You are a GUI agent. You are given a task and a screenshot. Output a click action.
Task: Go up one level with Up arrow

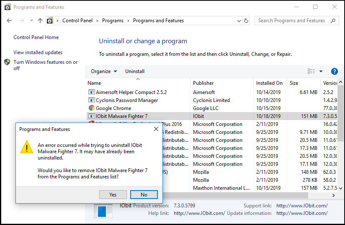[40, 21]
